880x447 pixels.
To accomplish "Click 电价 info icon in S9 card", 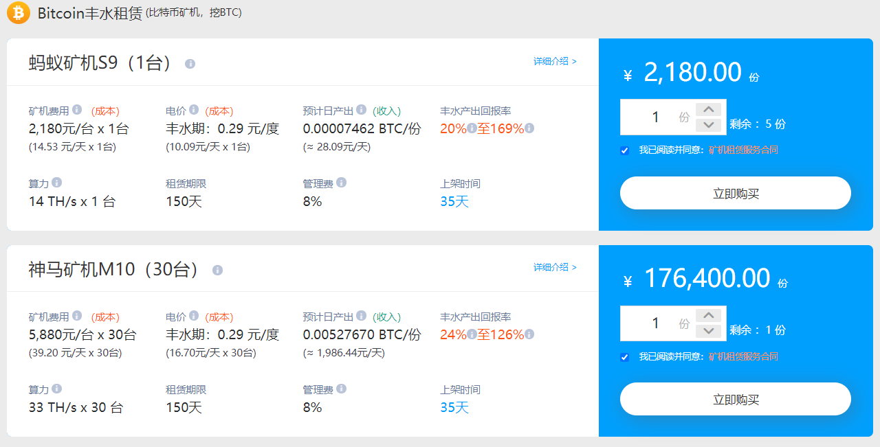I will coord(194,109).
